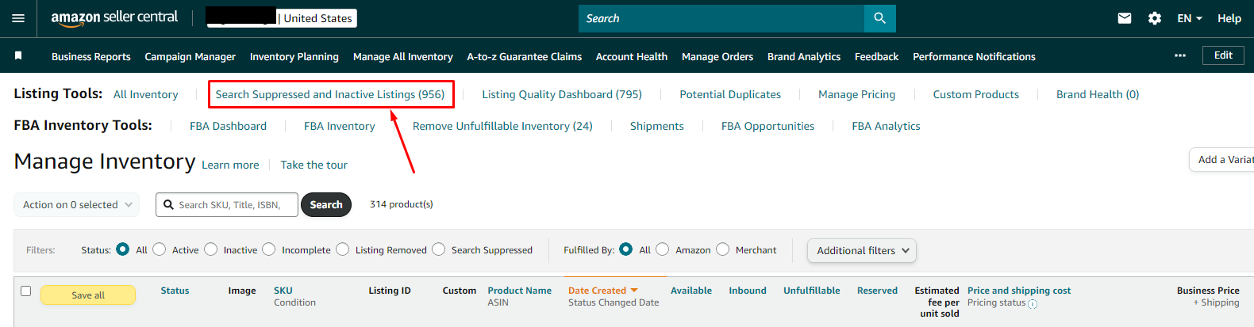This screenshot has height=327, width=1254.
Task: Open the EN language dropdown
Action: [1189, 18]
